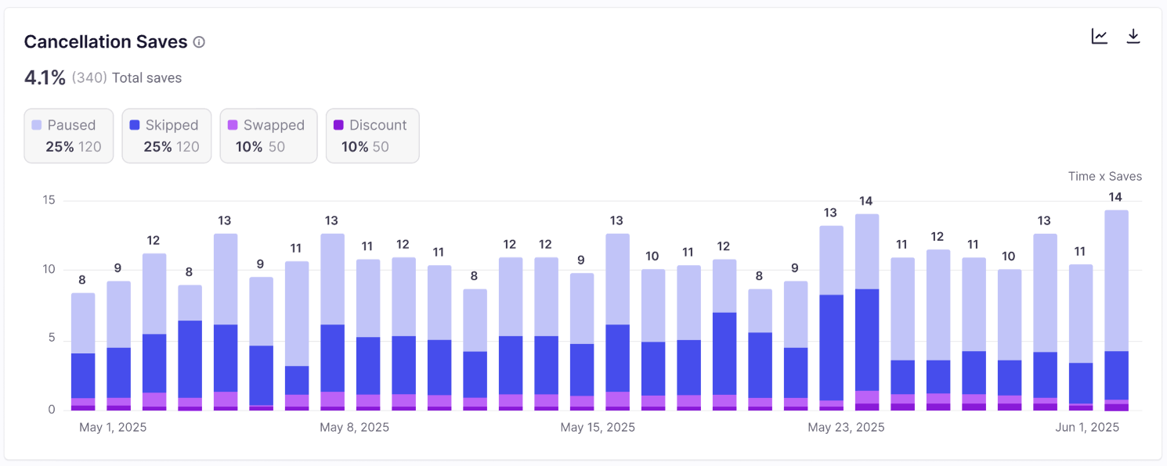Viewport: 1167px width, 466px height.
Task: Click the blue Skipped color swatch
Action: click(x=135, y=125)
